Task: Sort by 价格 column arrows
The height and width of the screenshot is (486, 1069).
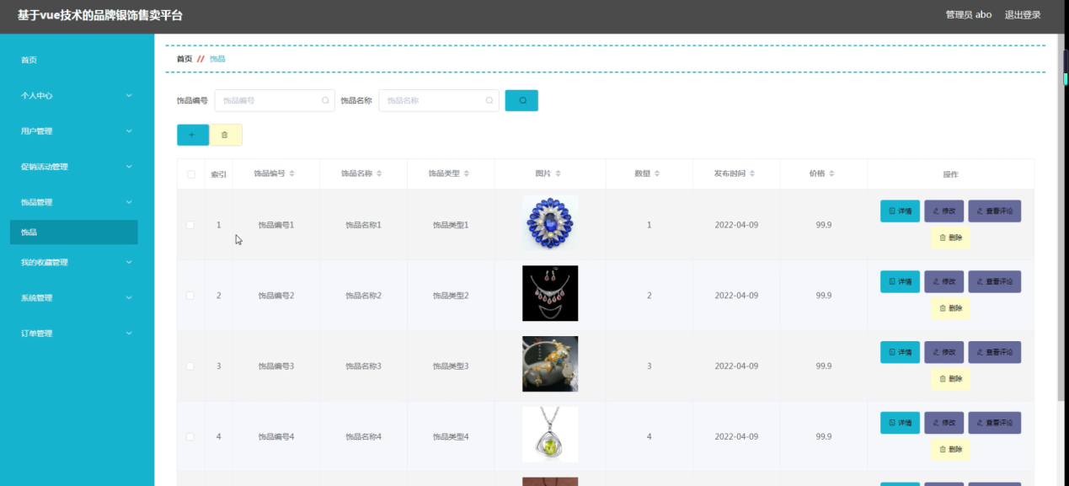Action: point(831,174)
